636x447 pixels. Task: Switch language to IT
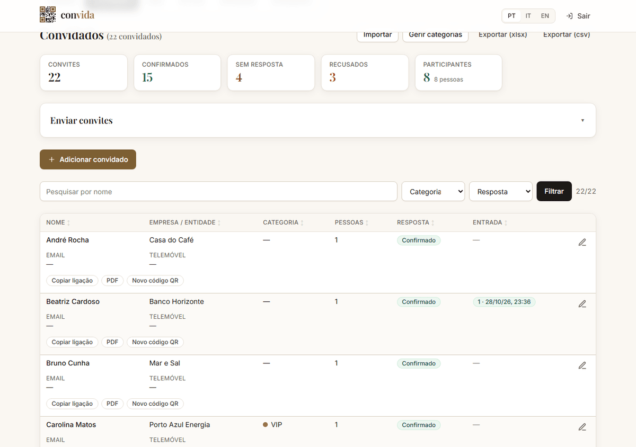pos(528,16)
